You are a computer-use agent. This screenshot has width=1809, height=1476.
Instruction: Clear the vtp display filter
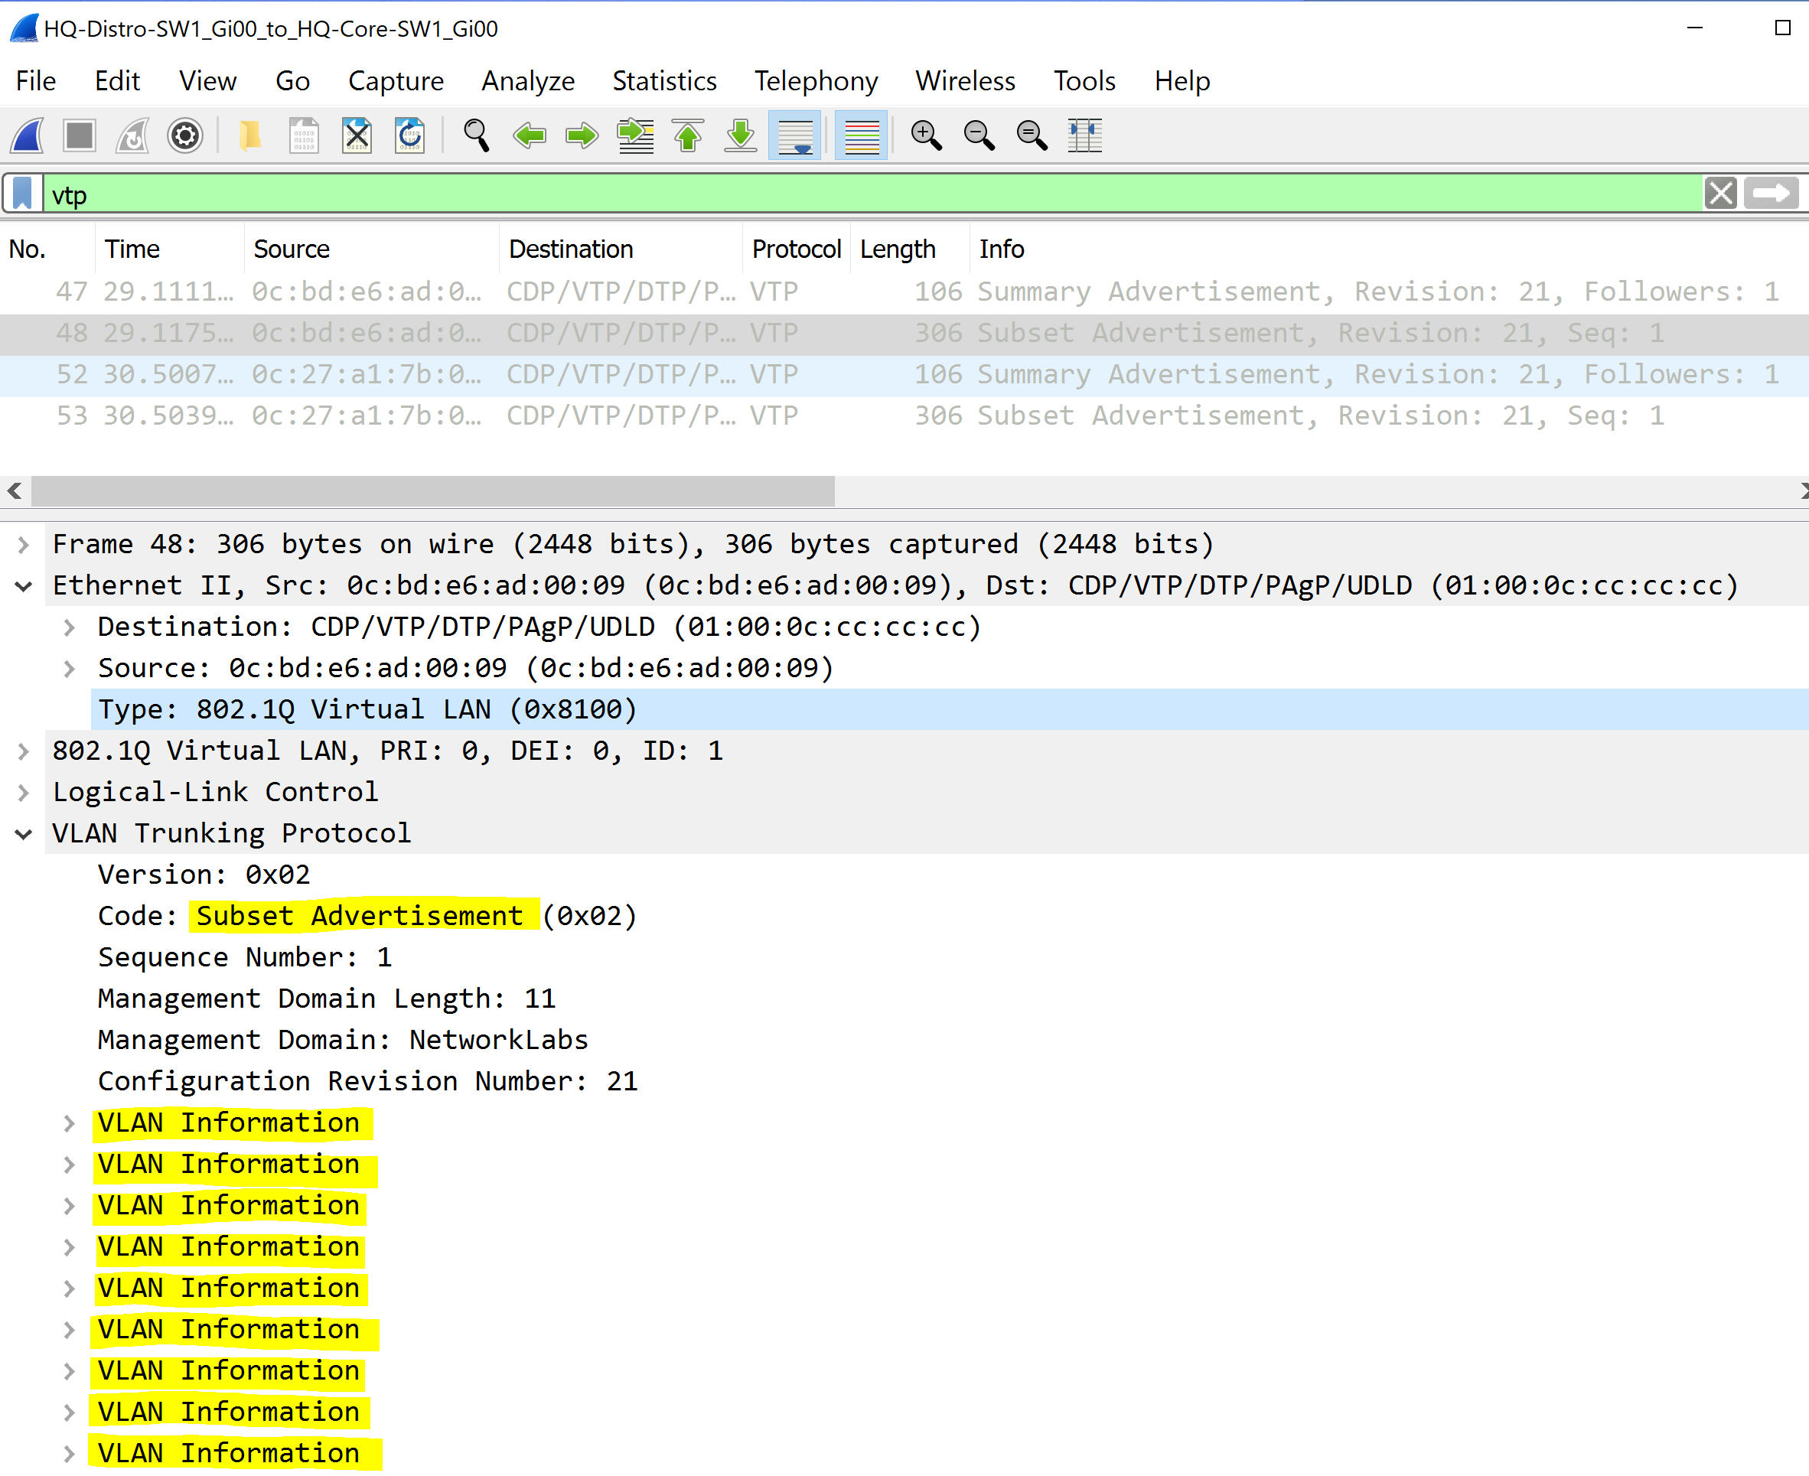(1720, 194)
